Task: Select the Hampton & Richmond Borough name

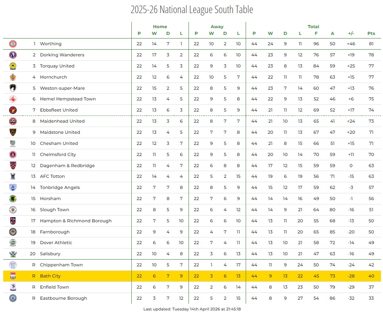Action: [76, 221]
